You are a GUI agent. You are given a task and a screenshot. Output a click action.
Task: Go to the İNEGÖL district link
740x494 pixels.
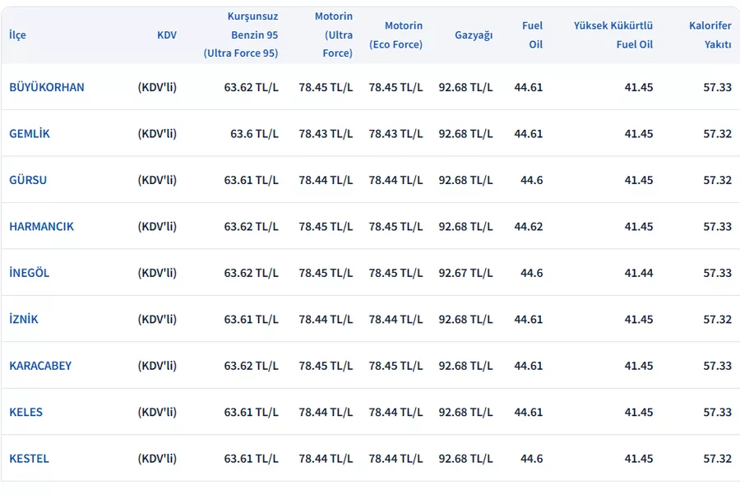point(30,273)
